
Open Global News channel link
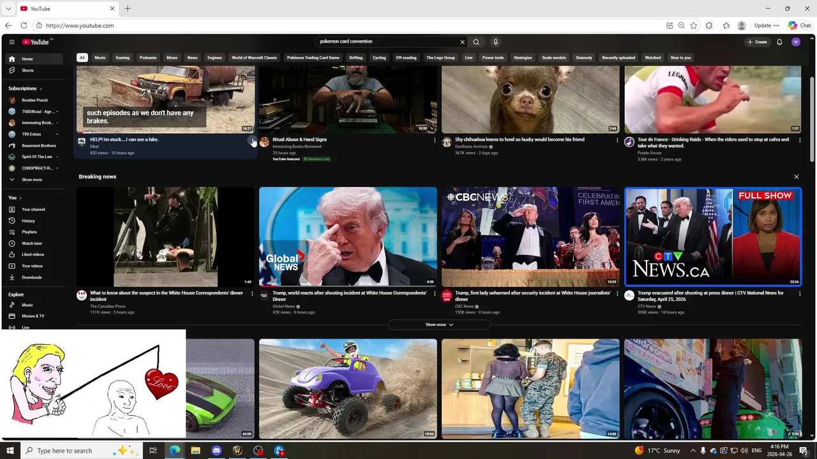283,306
